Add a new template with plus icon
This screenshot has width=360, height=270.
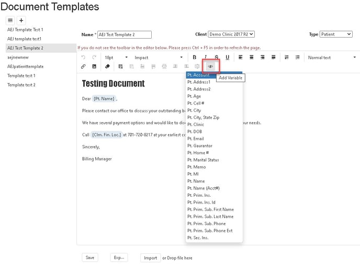(x=21, y=20)
